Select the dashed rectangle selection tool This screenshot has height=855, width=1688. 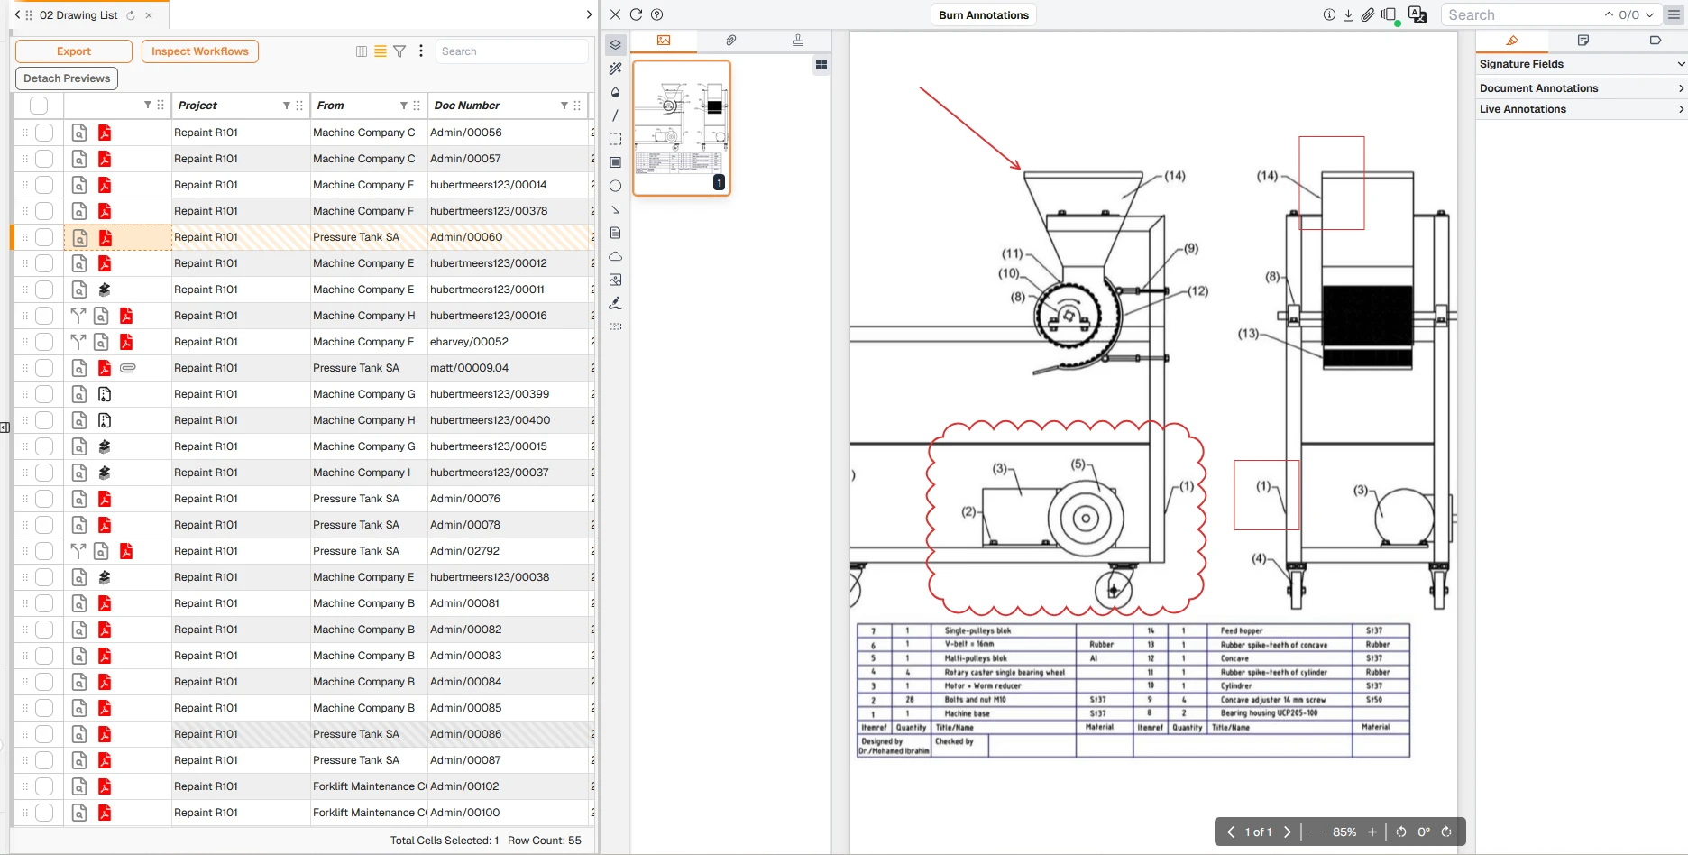click(615, 139)
